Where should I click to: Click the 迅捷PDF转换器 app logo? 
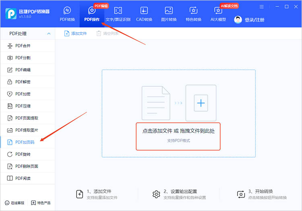[x=11, y=14]
